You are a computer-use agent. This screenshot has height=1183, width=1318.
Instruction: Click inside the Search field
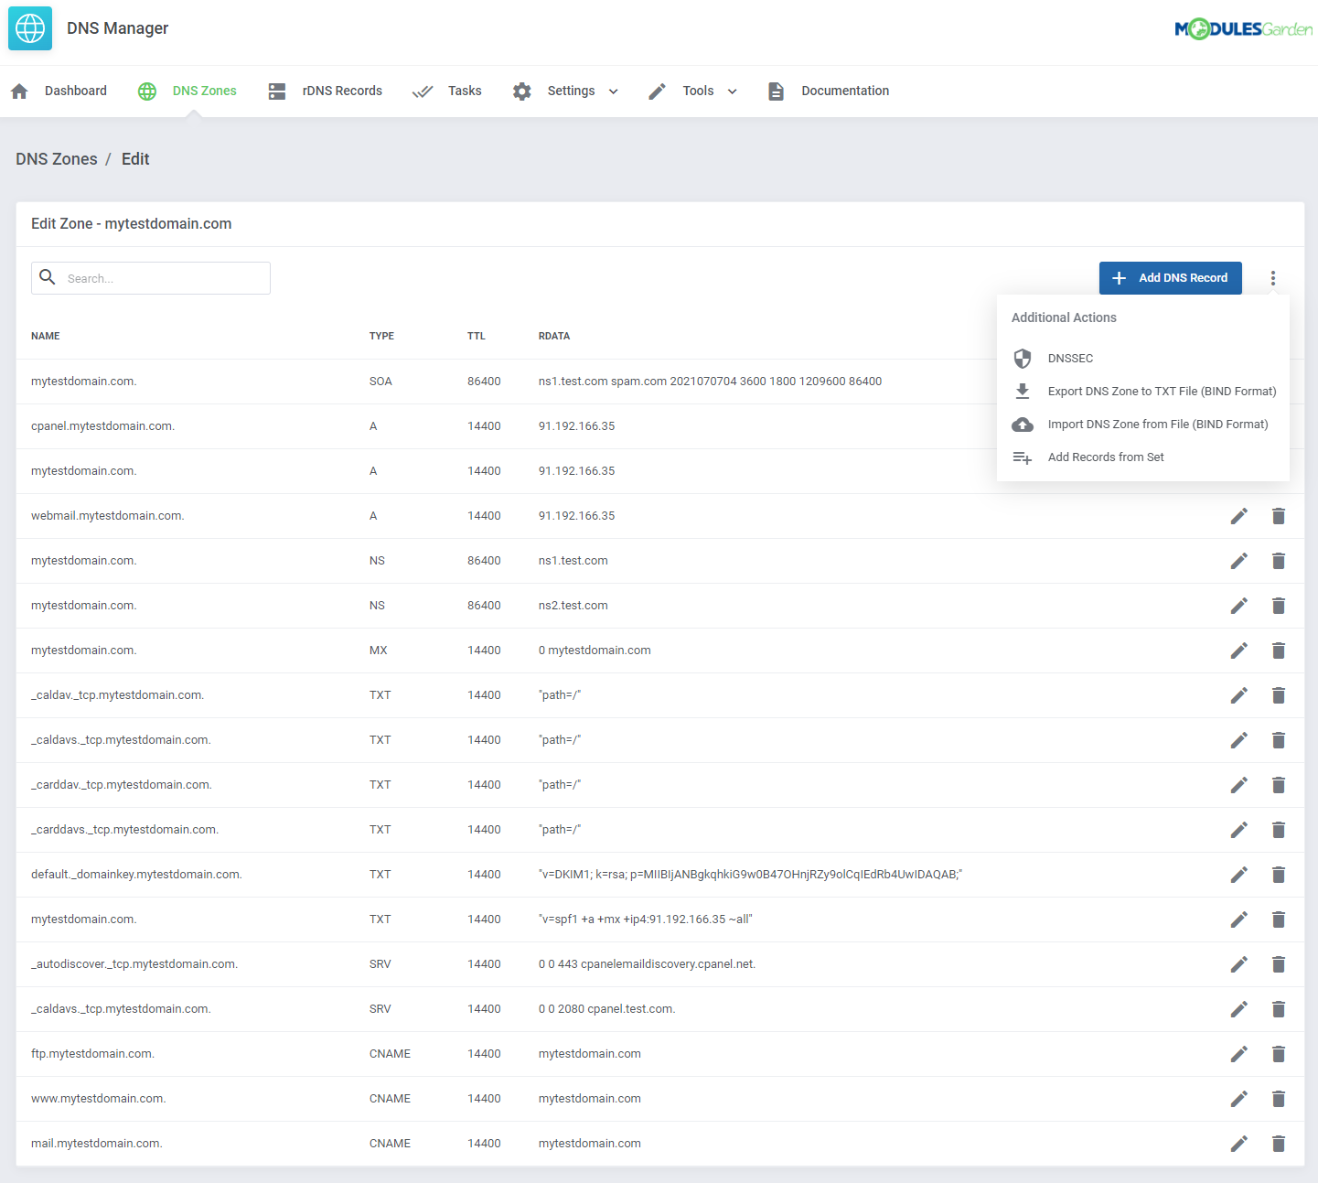pyautogui.click(x=151, y=277)
